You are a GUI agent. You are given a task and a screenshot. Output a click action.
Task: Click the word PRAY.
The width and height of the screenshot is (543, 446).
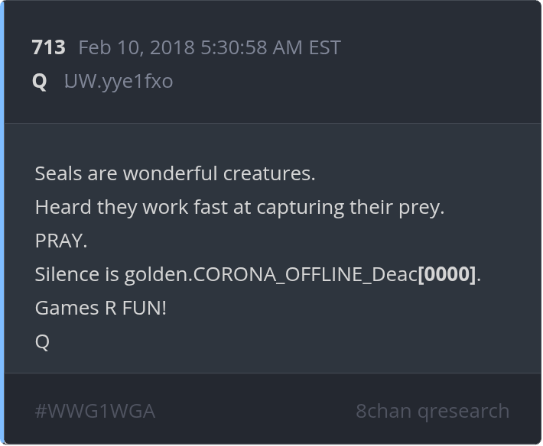tap(60, 241)
